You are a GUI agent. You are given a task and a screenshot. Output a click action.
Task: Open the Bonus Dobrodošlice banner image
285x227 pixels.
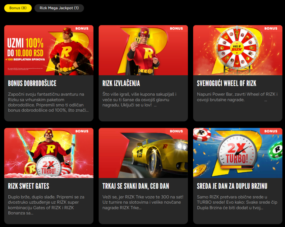[49, 50]
